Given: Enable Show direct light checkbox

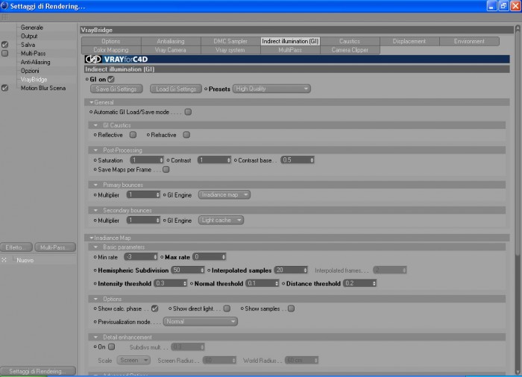Looking at the screenshot, I should (x=227, y=308).
